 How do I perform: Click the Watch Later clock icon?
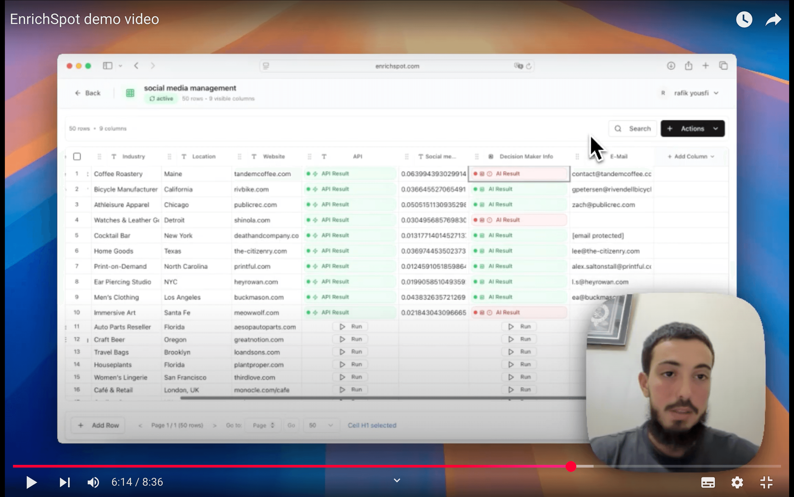point(744,19)
